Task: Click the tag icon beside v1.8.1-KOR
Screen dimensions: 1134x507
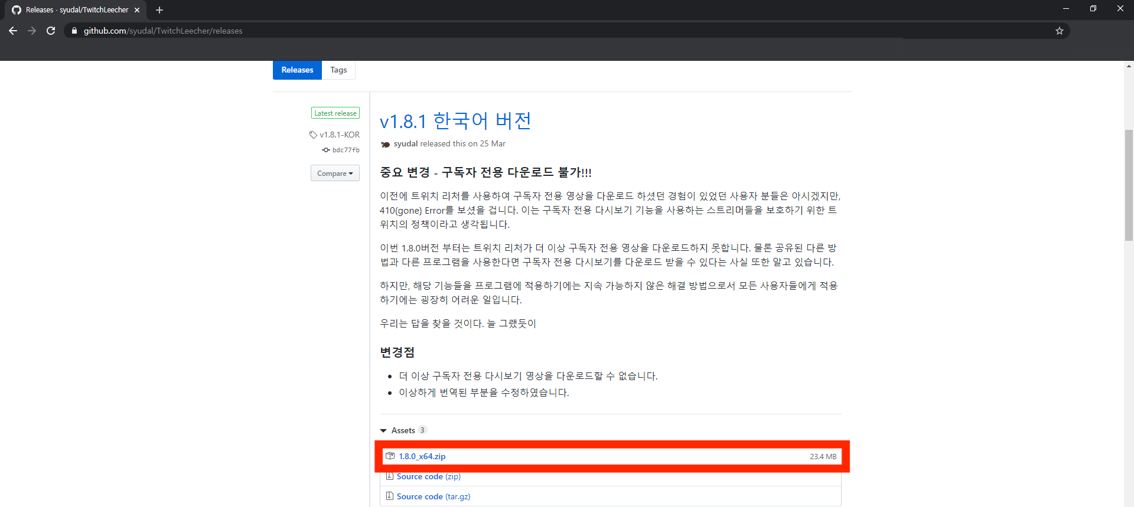Action: tap(313, 135)
